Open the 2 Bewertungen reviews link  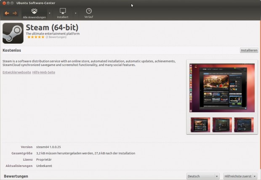(x=56, y=37)
